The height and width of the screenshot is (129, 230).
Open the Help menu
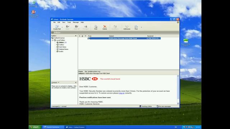[82, 22]
